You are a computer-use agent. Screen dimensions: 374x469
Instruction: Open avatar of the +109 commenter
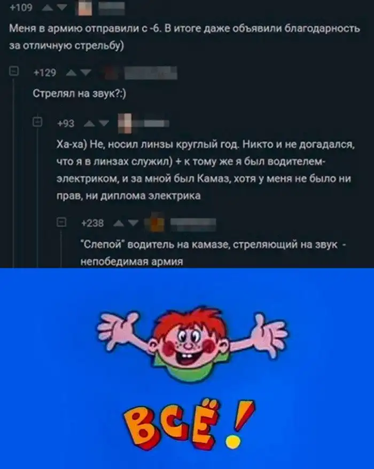tap(85, 8)
